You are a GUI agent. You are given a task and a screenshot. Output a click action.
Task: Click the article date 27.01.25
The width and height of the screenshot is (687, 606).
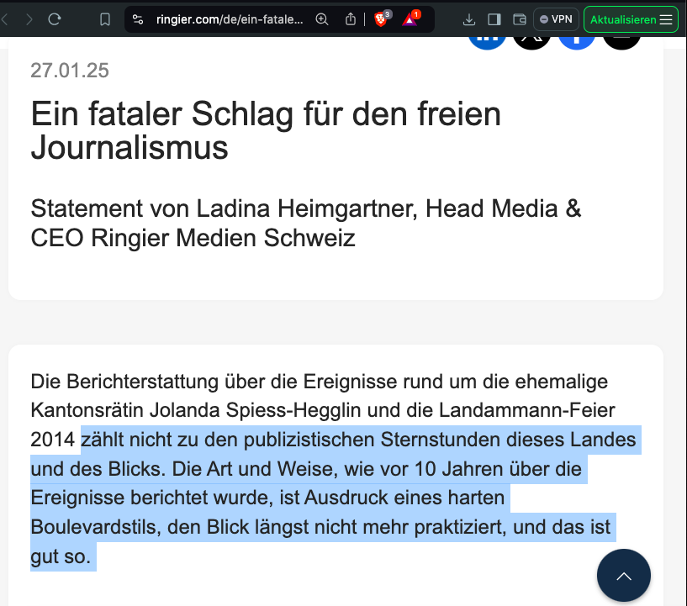[70, 71]
